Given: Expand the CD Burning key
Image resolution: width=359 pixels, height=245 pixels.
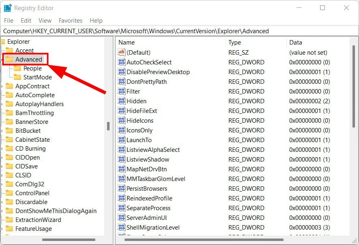Looking at the screenshot, I should click(2, 149).
